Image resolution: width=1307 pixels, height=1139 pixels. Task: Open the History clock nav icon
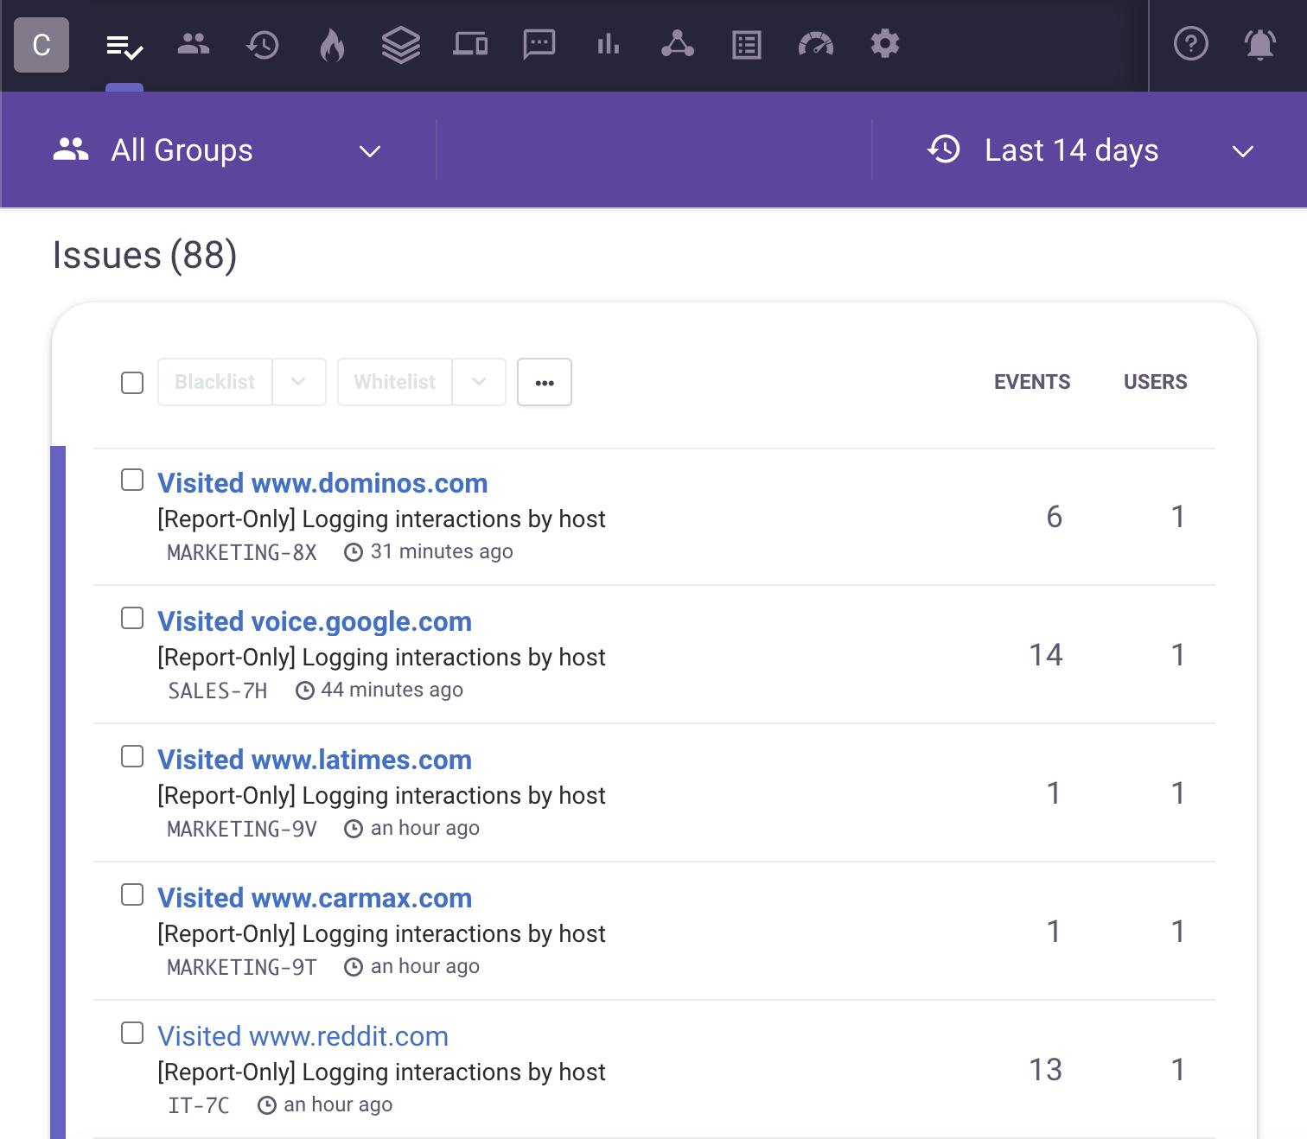click(x=263, y=45)
